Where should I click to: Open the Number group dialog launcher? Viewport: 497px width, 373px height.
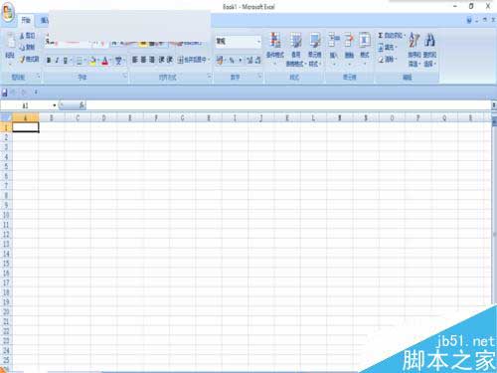pyautogui.click(x=259, y=76)
